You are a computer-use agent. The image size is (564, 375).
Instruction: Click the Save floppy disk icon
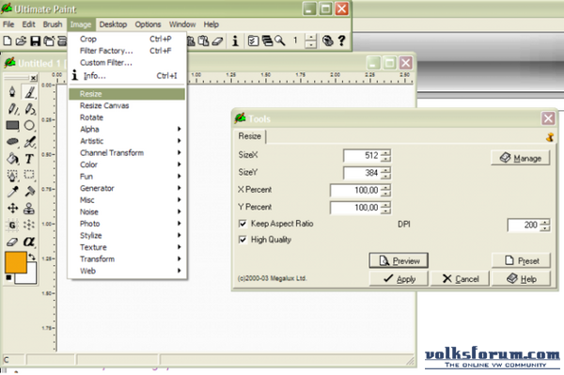point(36,41)
